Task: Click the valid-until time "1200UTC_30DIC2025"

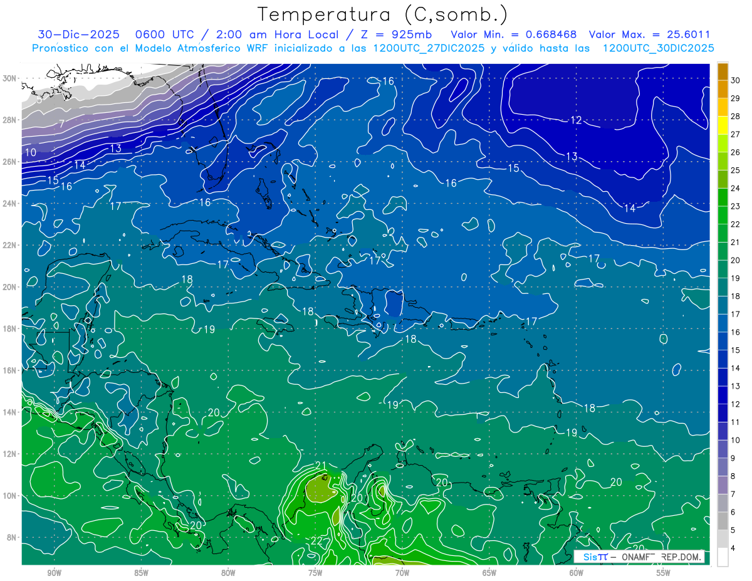Action: (x=658, y=48)
